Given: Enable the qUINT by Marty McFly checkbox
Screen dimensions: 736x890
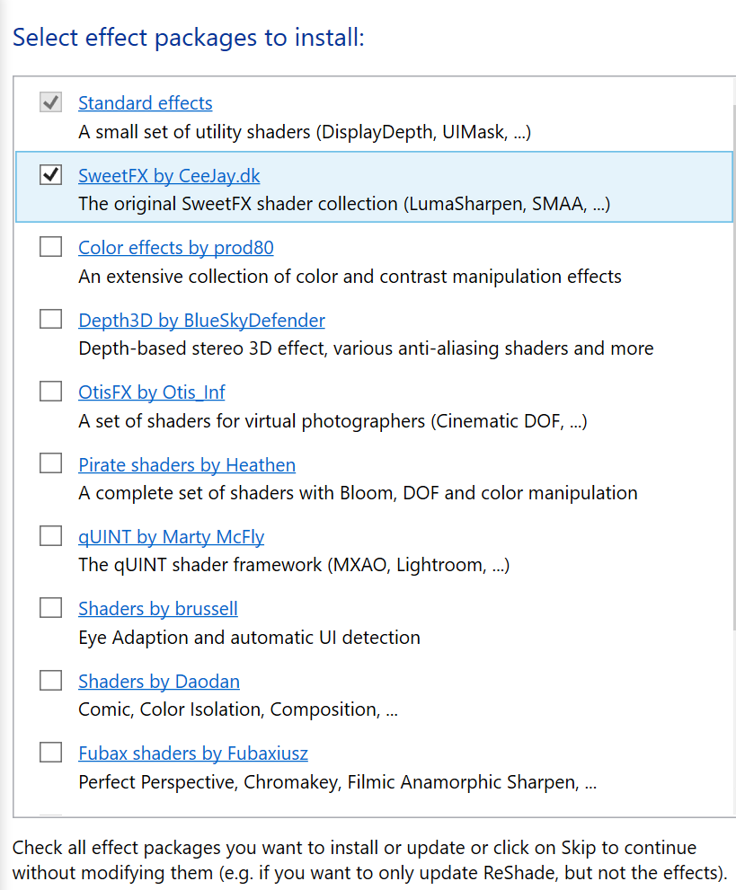Looking at the screenshot, I should coord(51,536).
